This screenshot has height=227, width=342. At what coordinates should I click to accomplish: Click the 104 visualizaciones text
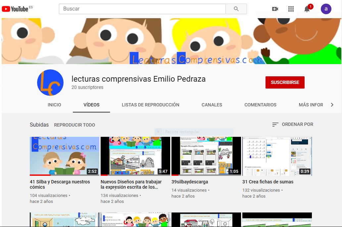49,195
